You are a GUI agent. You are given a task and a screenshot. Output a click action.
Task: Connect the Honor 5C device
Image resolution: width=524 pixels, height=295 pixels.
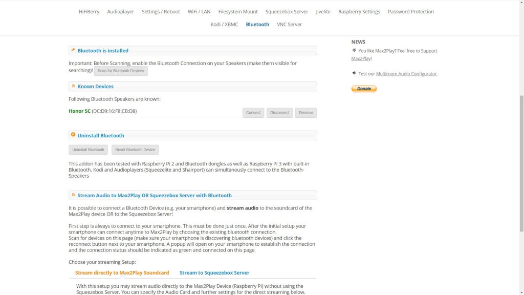(x=253, y=113)
